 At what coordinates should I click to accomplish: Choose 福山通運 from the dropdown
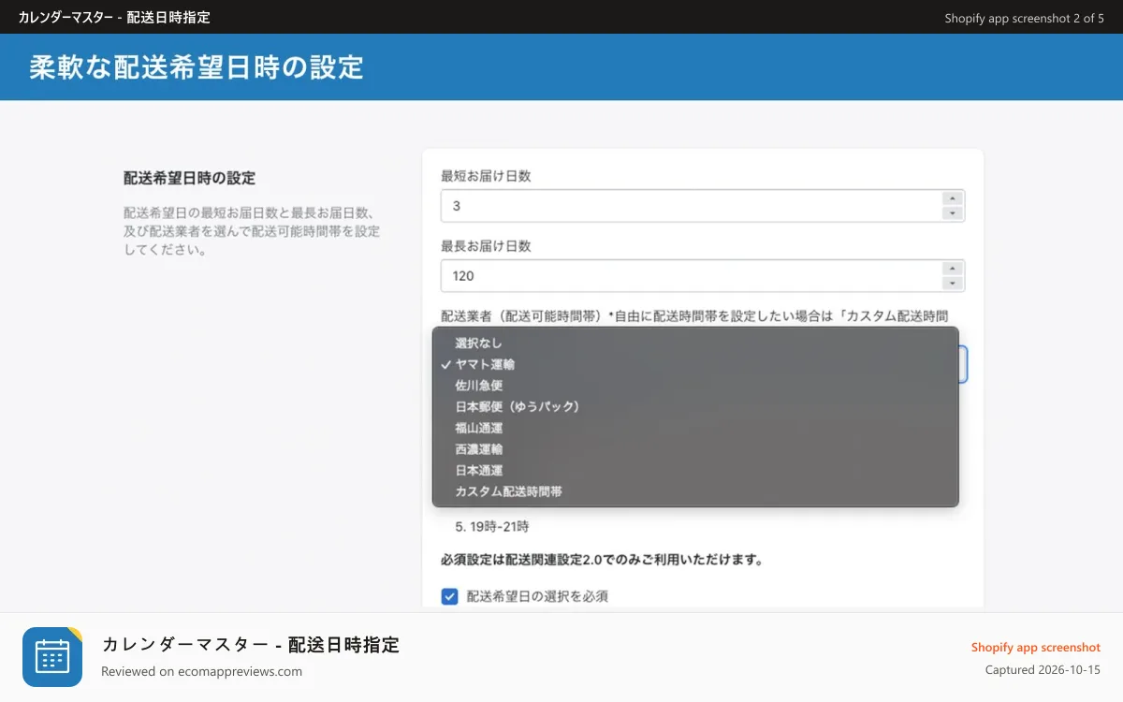click(695, 428)
